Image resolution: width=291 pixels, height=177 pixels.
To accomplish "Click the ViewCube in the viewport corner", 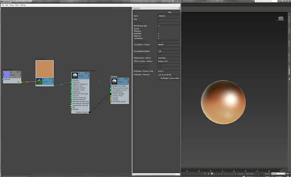I will coord(280,18).
